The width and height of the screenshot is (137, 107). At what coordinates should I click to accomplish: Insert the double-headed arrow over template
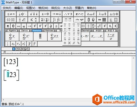coord(78,34)
